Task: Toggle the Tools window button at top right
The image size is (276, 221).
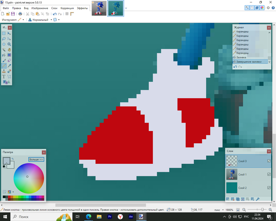Action: (247, 8)
